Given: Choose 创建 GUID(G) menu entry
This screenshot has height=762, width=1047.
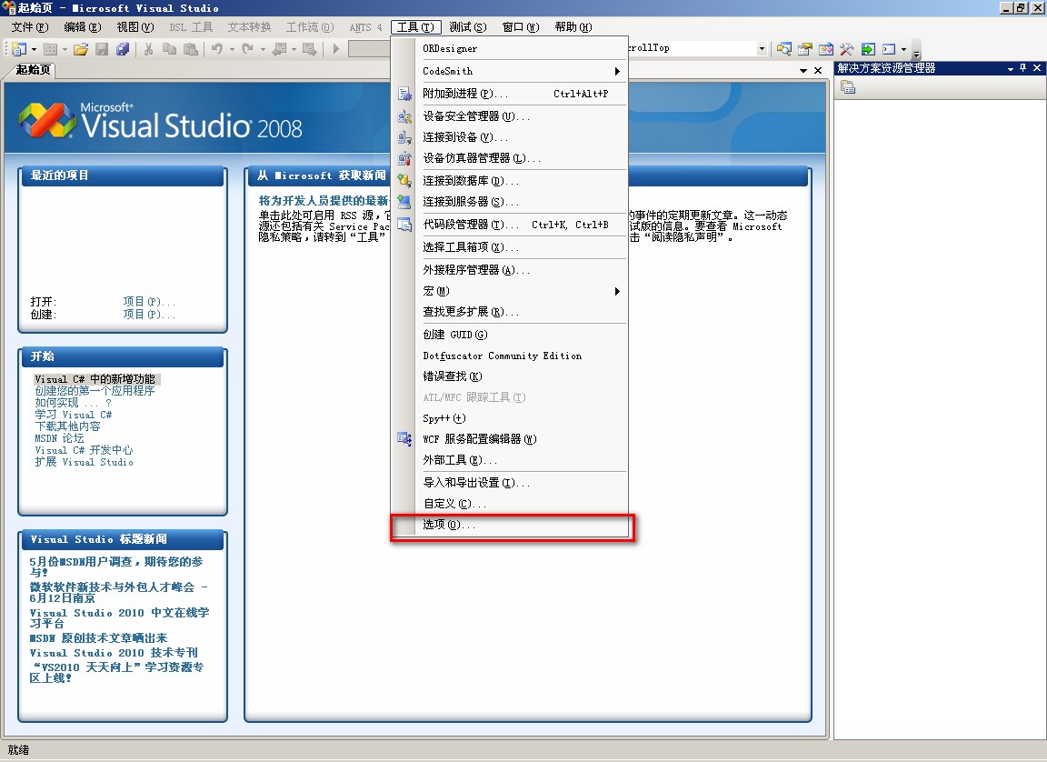Looking at the screenshot, I should 510,335.
